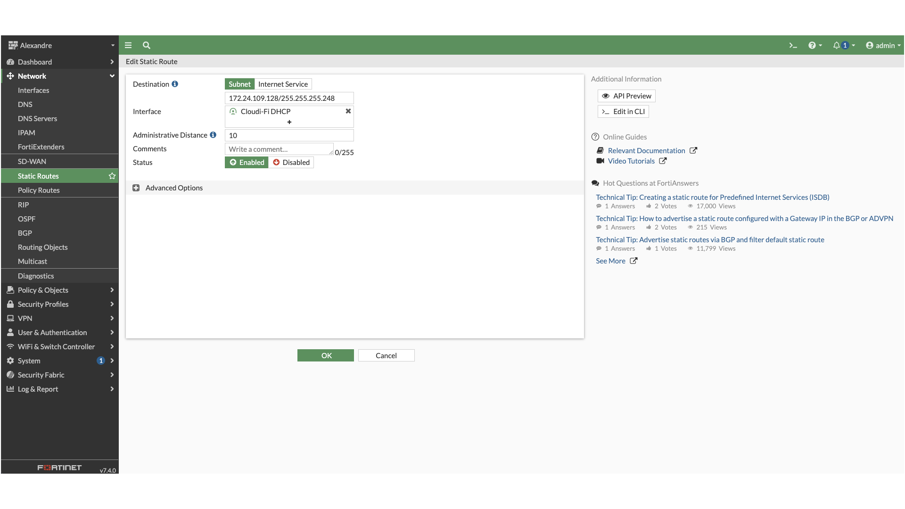Select Subnet destination type
Image resolution: width=905 pixels, height=509 pixels.
point(239,84)
